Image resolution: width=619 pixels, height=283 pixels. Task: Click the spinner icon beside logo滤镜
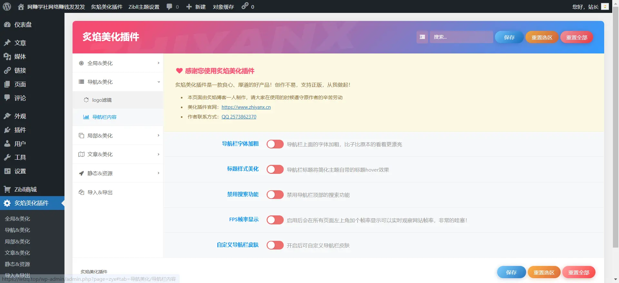click(x=86, y=100)
